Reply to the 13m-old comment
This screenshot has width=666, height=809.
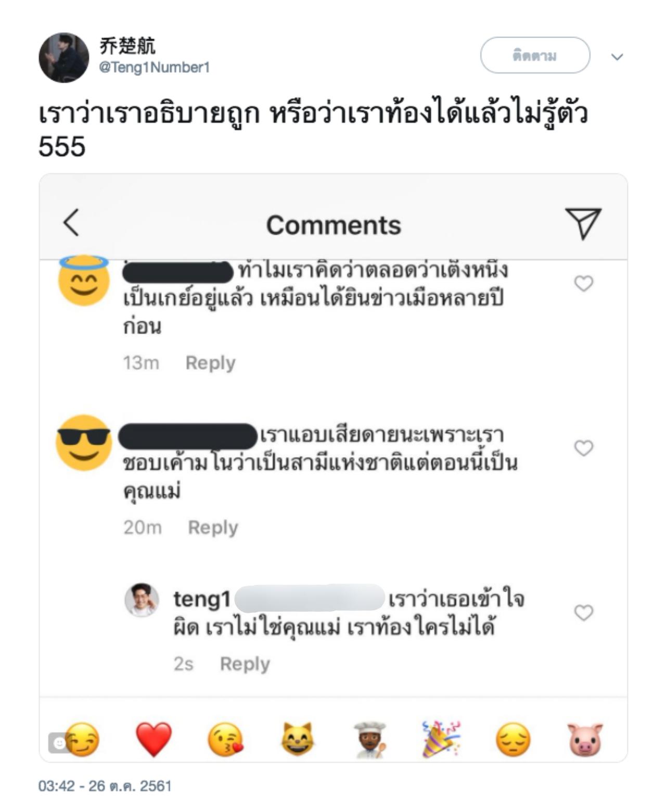click(x=210, y=362)
